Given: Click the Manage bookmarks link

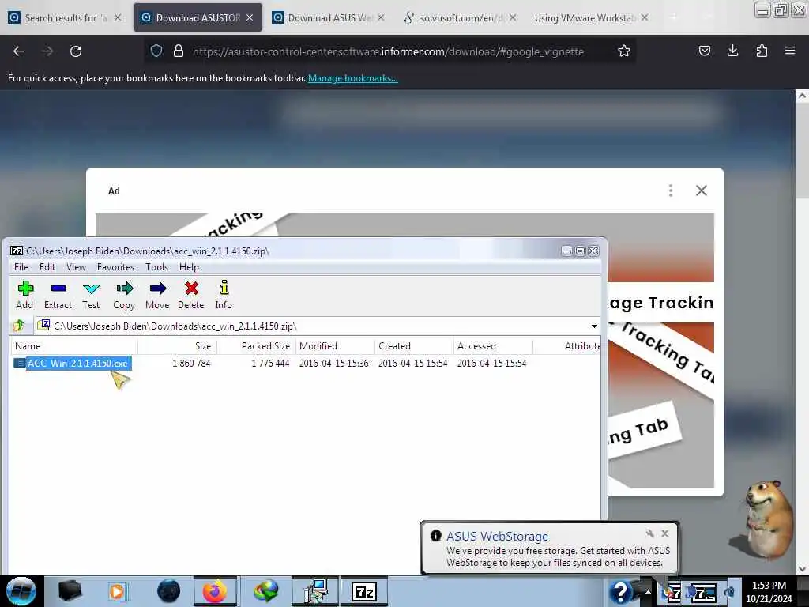Looking at the screenshot, I should pyautogui.click(x=353, y=78).
